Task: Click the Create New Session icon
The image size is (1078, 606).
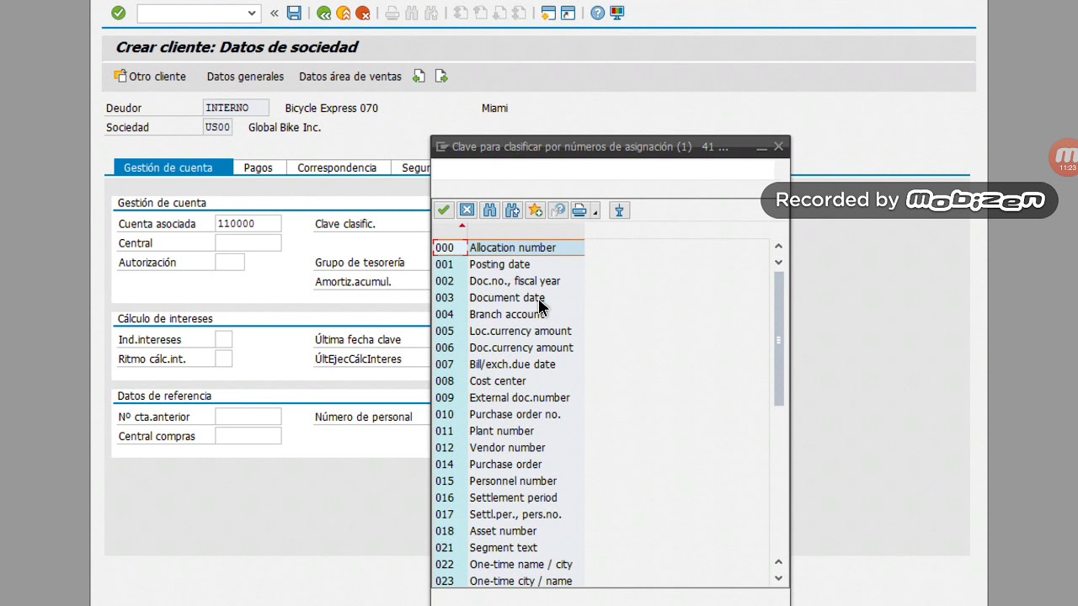Action: [548, 13]
